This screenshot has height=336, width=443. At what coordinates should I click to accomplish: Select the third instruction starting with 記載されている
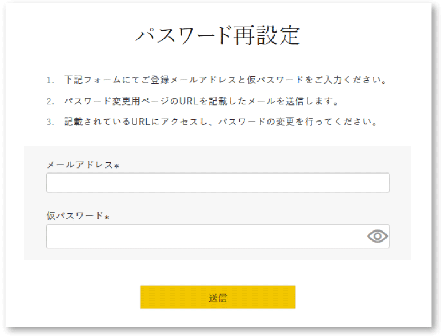[x=220, y=122]
